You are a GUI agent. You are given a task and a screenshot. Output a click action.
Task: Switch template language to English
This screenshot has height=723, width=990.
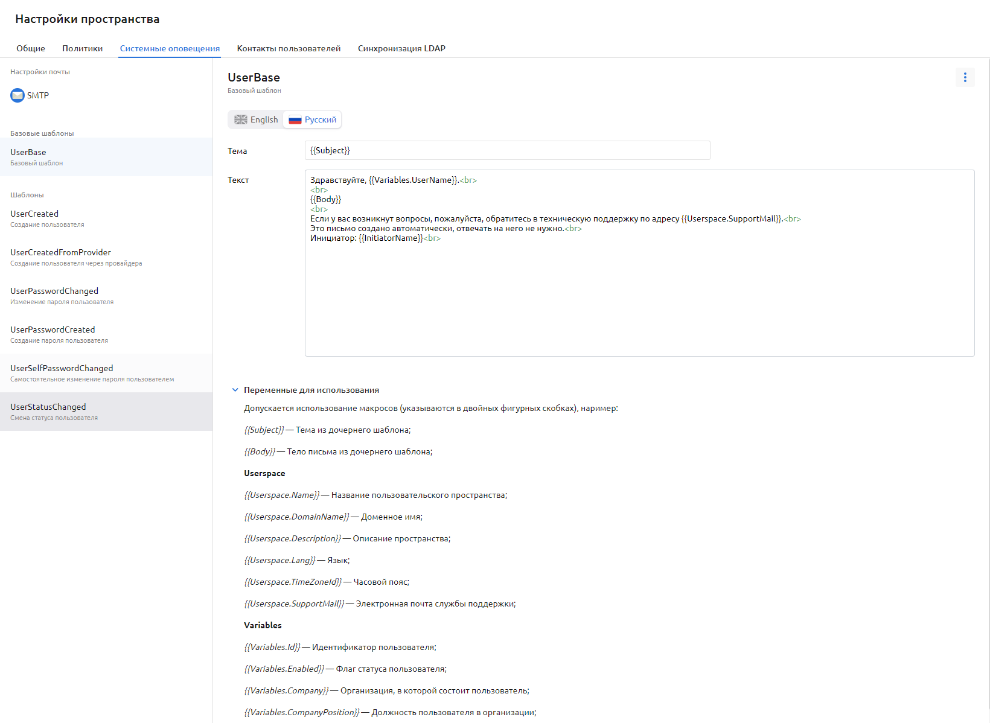(257, 119)
